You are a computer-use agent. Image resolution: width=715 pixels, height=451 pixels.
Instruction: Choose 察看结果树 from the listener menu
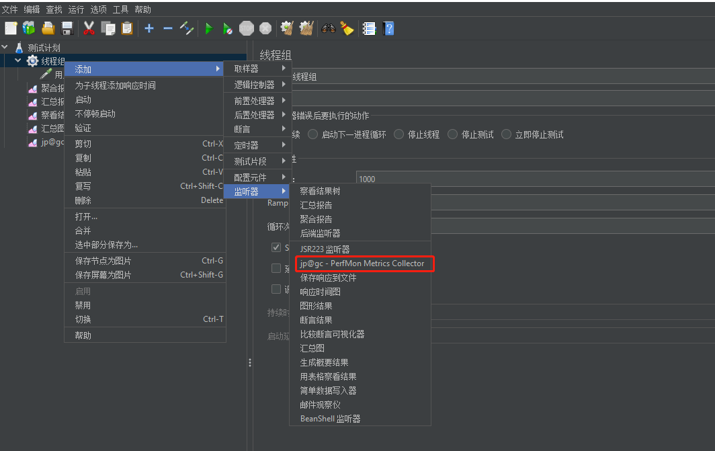(x=323, y=190)
